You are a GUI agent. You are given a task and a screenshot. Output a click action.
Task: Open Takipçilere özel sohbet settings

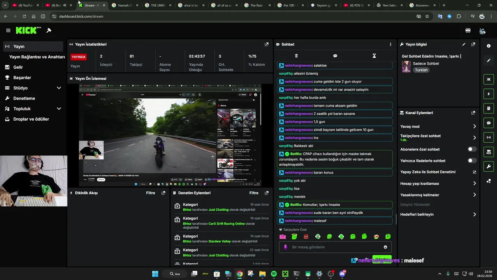point(438,138)
